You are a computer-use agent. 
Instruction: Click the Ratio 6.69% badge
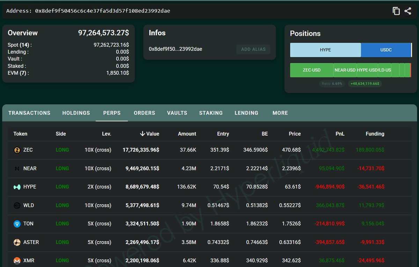click(x=332, y=84)
